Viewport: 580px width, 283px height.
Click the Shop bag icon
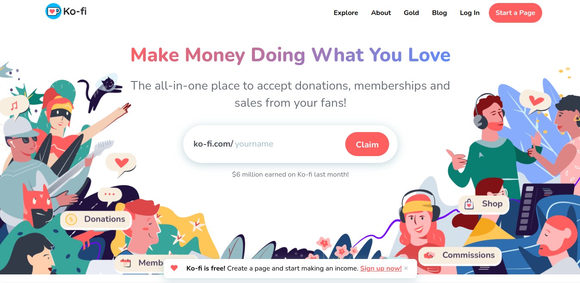[x=469, y=204]
